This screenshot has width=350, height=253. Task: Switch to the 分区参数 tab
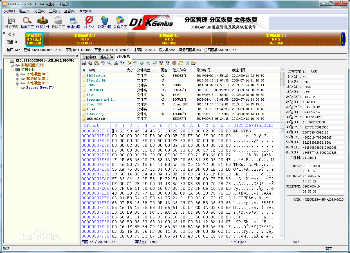click(89, 57)
